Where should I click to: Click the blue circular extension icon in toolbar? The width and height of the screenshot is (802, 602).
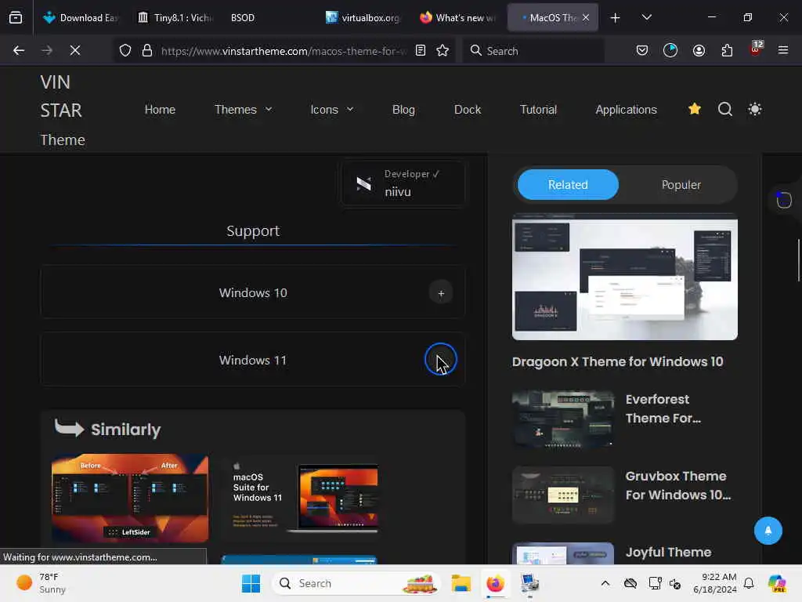(x=670, y=50)
